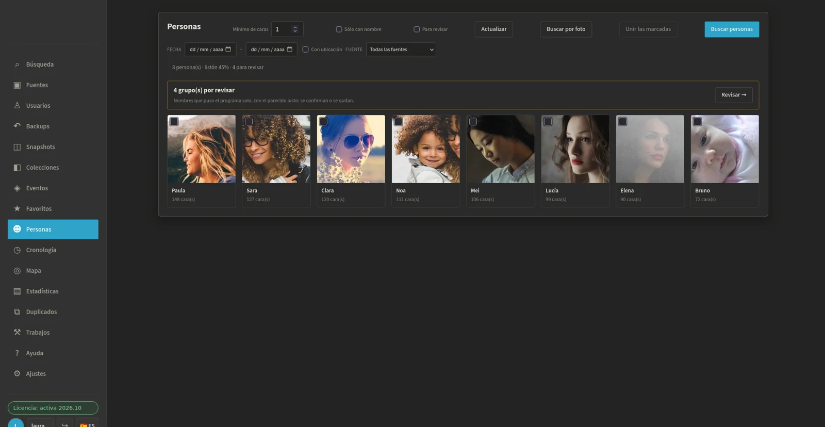
Task: Open Lucía's face thumbnail
Action: (x=575, y=149)
